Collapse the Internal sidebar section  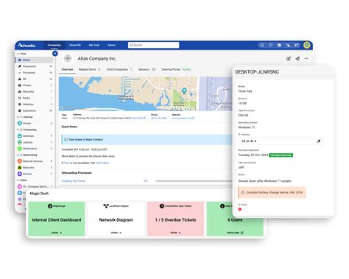18,117
